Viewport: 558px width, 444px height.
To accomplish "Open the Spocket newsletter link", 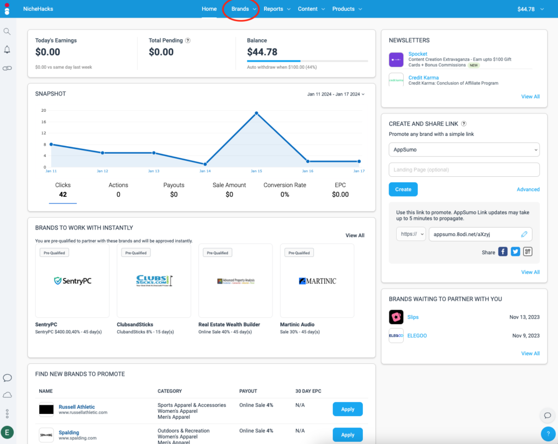I will coord(417,54).
